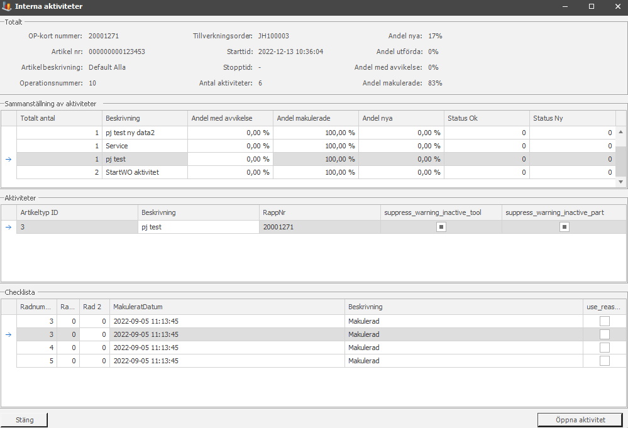The height and width of the screenshot is (428, 628).
Task: Sort by suppress_warning_inactive_part header
Action: [564, 212]
